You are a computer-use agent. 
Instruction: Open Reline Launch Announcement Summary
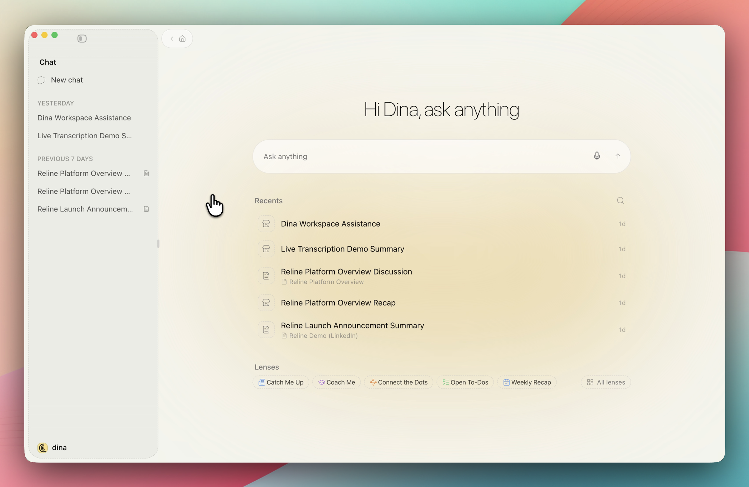coord(441,329)
